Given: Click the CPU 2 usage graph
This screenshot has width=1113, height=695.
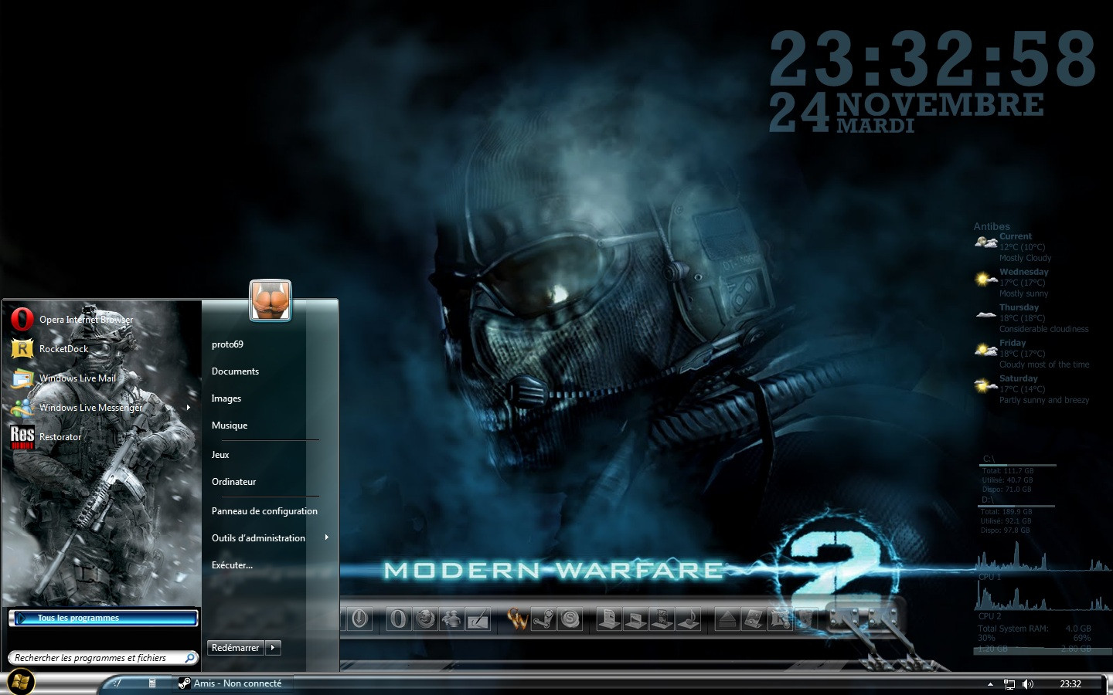Looking at the screenshot, I should tap(1043, 595).
